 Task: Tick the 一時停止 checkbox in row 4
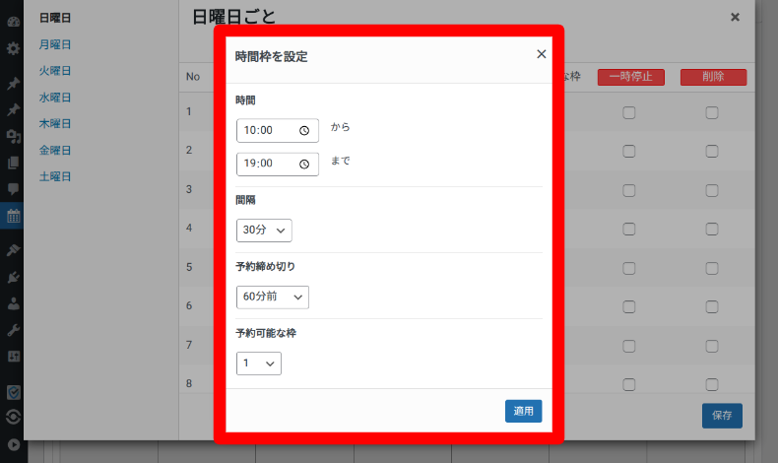click(629, 229)
